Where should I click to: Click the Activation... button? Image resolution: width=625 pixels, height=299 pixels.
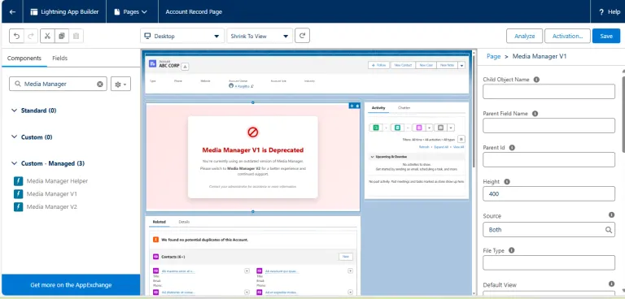click(567, 36)
